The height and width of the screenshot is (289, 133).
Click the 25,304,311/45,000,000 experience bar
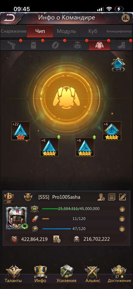71,209
